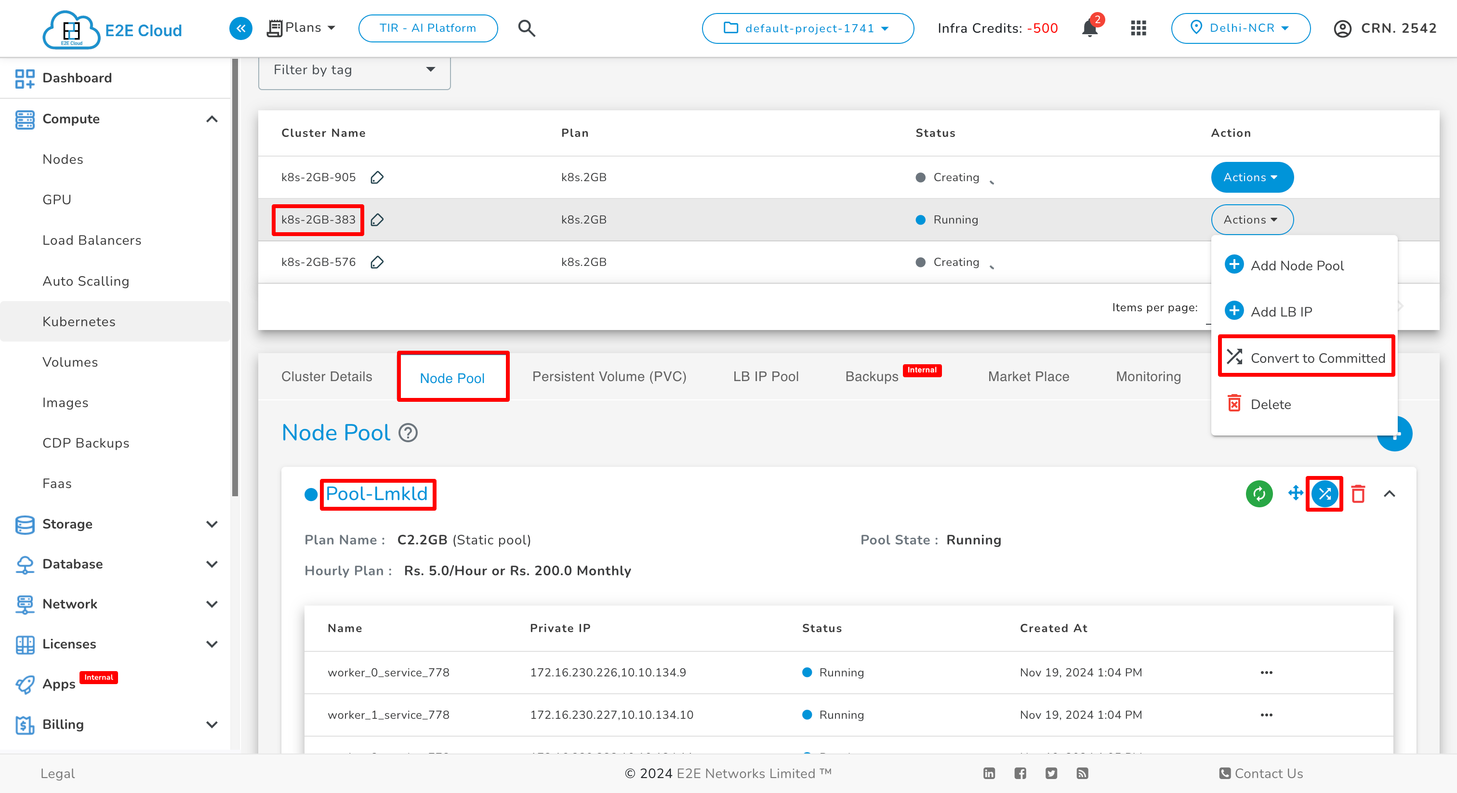Collapse the Pool-Lmkld panel chevron

click(1389, 494)
